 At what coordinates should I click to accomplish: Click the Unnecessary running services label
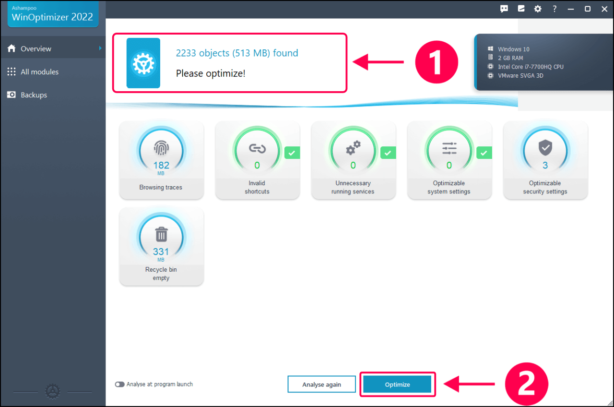point(353,187)
